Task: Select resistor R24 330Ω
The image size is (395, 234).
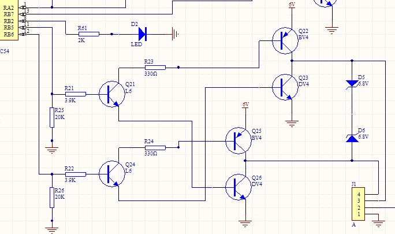Action: [x=155, y=148]
